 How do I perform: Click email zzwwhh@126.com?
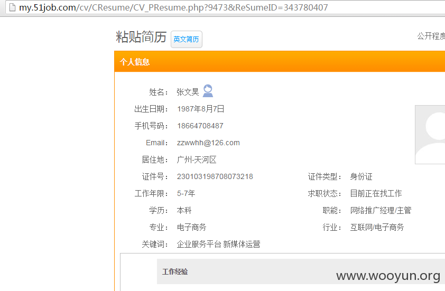click(x=208, y=143)
